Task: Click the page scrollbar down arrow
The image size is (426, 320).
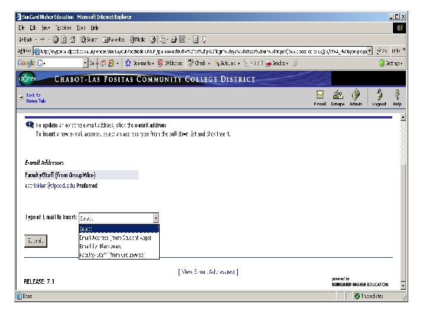Action: pos(403,286)
